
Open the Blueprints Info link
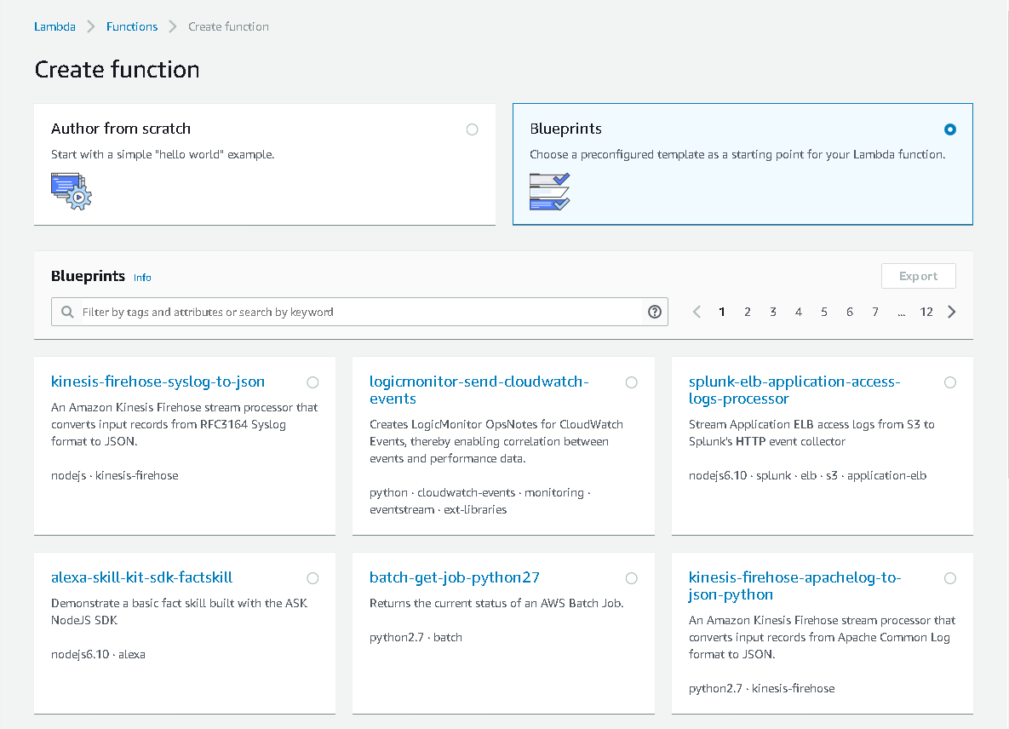coord(142,278)
